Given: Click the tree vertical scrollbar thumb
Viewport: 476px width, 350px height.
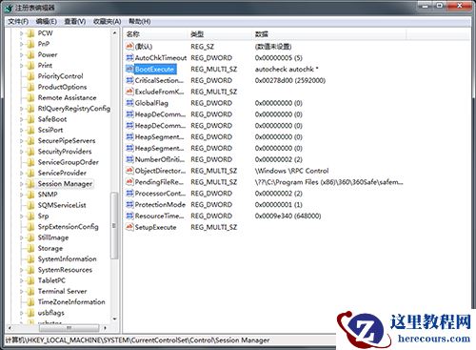Looking at the screenshot, I should (x=114, y=225).
